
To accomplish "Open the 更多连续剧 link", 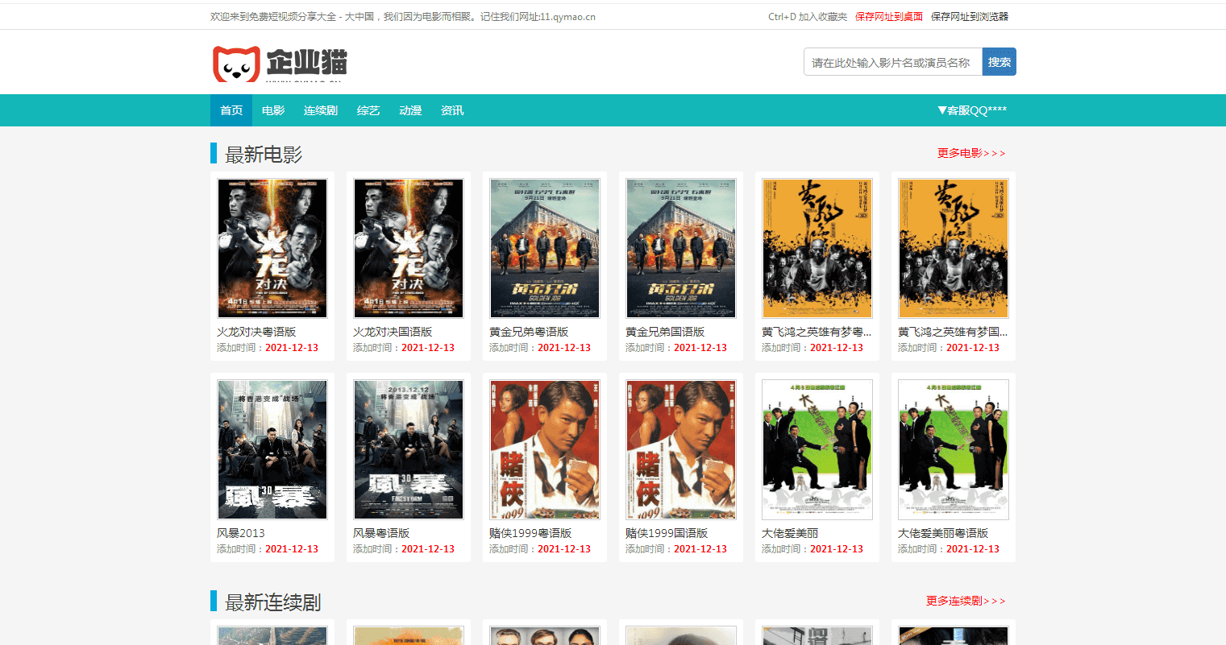I will [965, 601].
